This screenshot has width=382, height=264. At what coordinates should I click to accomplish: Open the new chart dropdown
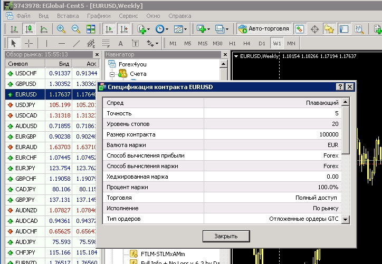click(x=204, y=29)
